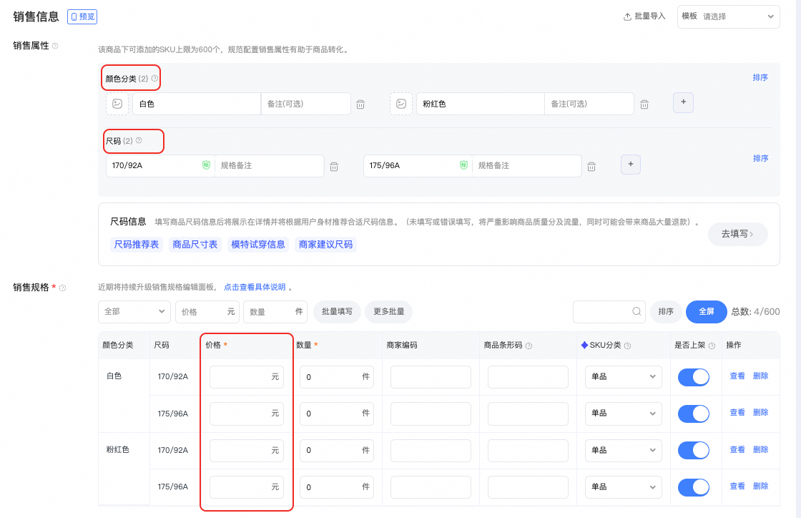Click quantity field for 白色 175/96A
Screen dimensions: 801x518
[x=337, y=414]
